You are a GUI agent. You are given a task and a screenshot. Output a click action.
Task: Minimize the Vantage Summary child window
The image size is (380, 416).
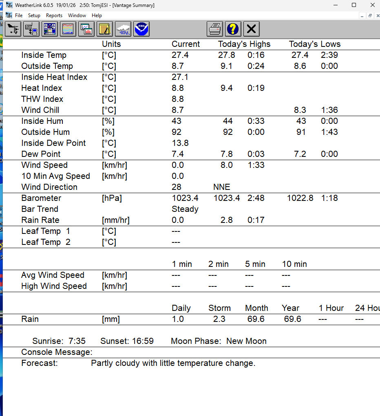[x=362, y=15]
